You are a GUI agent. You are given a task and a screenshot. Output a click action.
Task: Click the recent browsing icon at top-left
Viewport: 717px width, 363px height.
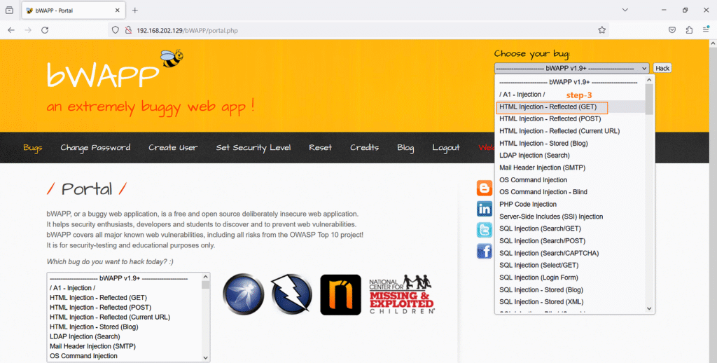[x=9, y=10]
